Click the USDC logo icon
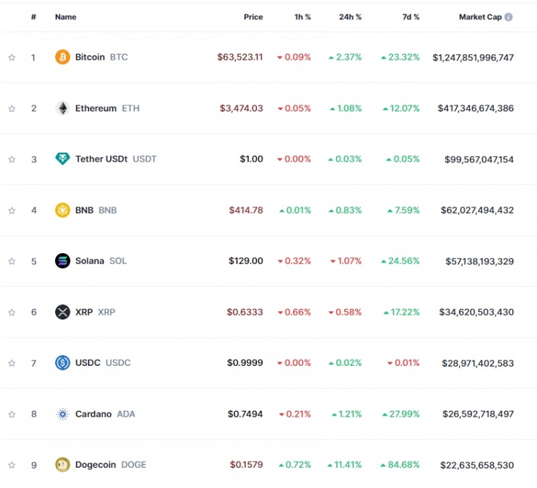The height and width of the screenshot is (488, 537). [62, 363]
